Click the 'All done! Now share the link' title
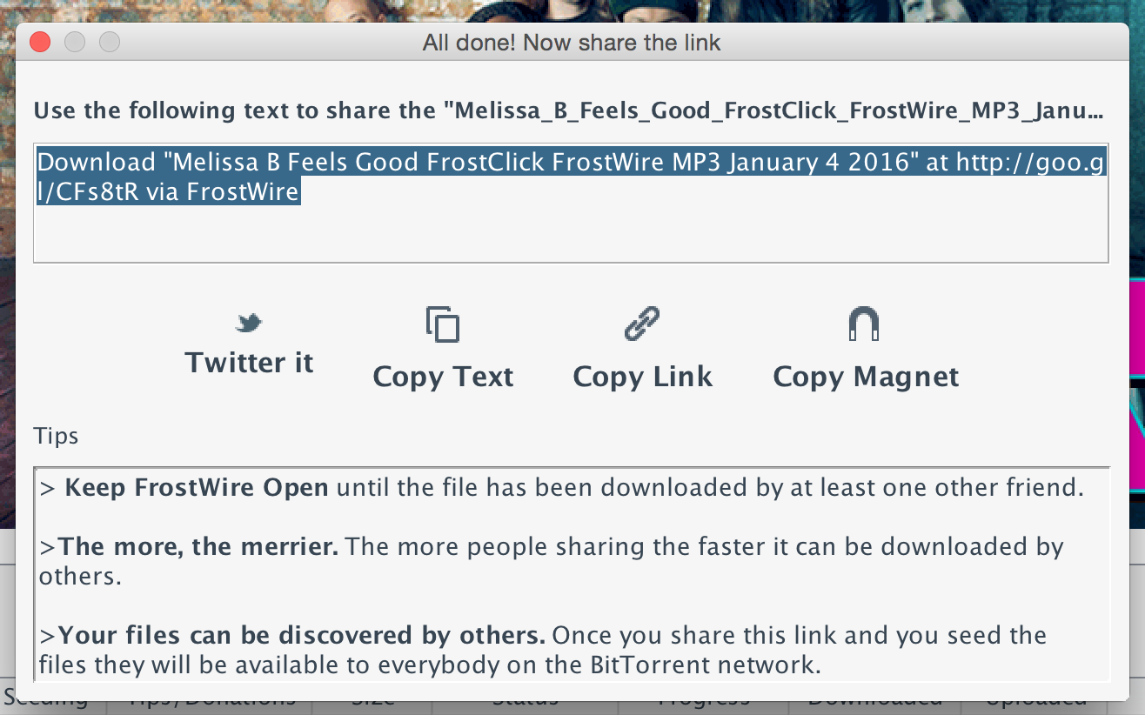 pos(572,42)
